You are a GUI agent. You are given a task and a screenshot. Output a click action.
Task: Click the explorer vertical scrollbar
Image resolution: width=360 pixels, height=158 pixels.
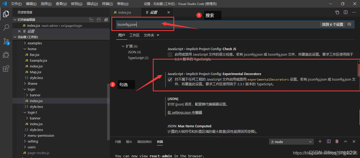click(108, 112)
